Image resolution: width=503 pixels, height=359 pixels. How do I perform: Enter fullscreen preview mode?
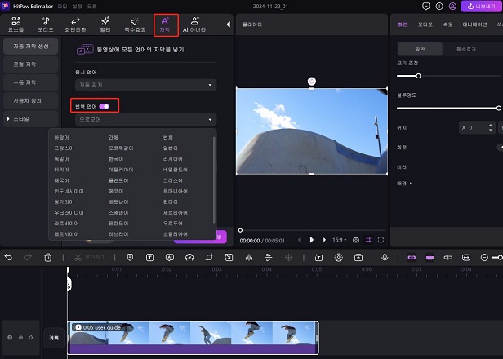tap(381, 240)
